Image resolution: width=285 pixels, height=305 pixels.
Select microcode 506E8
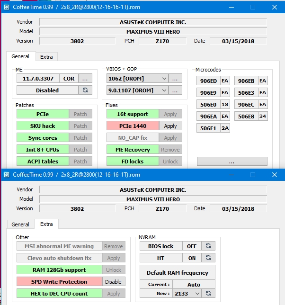coord(246,117)
